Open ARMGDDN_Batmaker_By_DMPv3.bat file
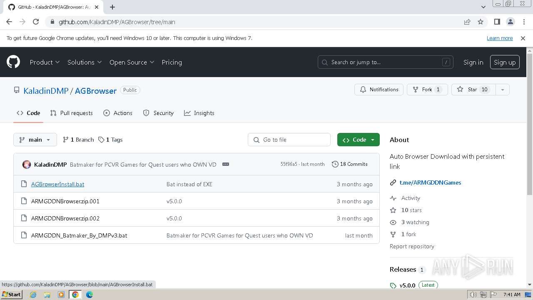The image size is (533, 300). (79, 235)
